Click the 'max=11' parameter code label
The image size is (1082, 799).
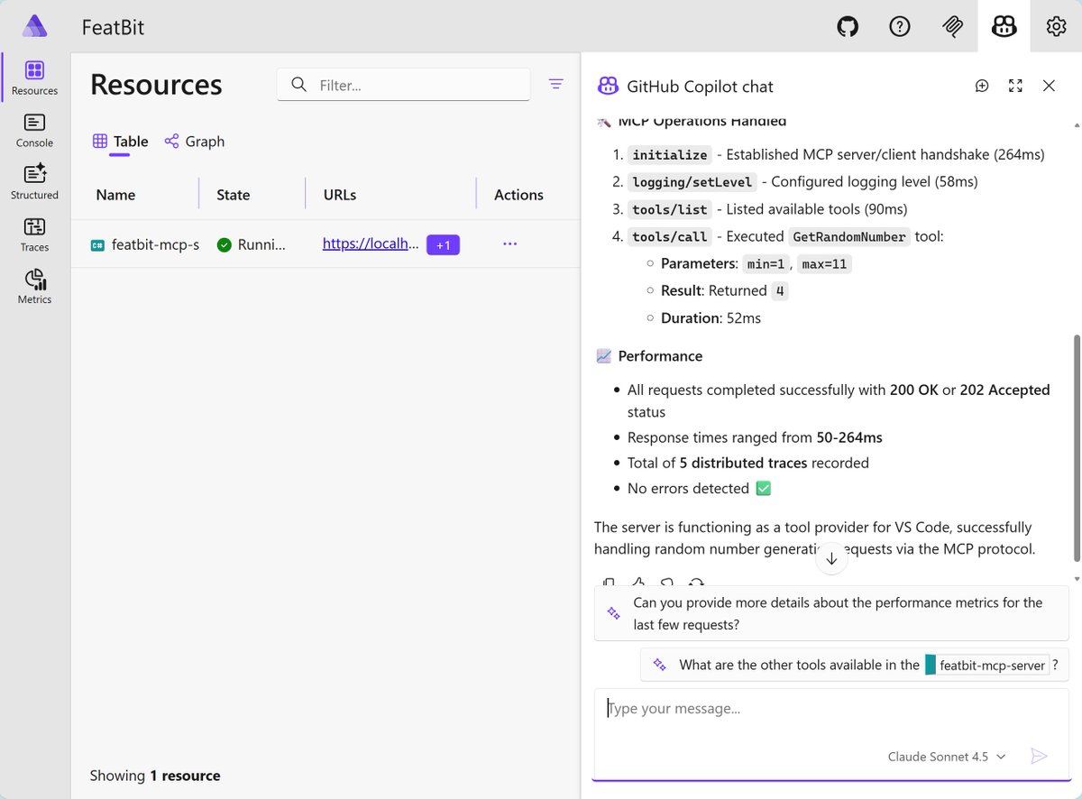(825, 263)
